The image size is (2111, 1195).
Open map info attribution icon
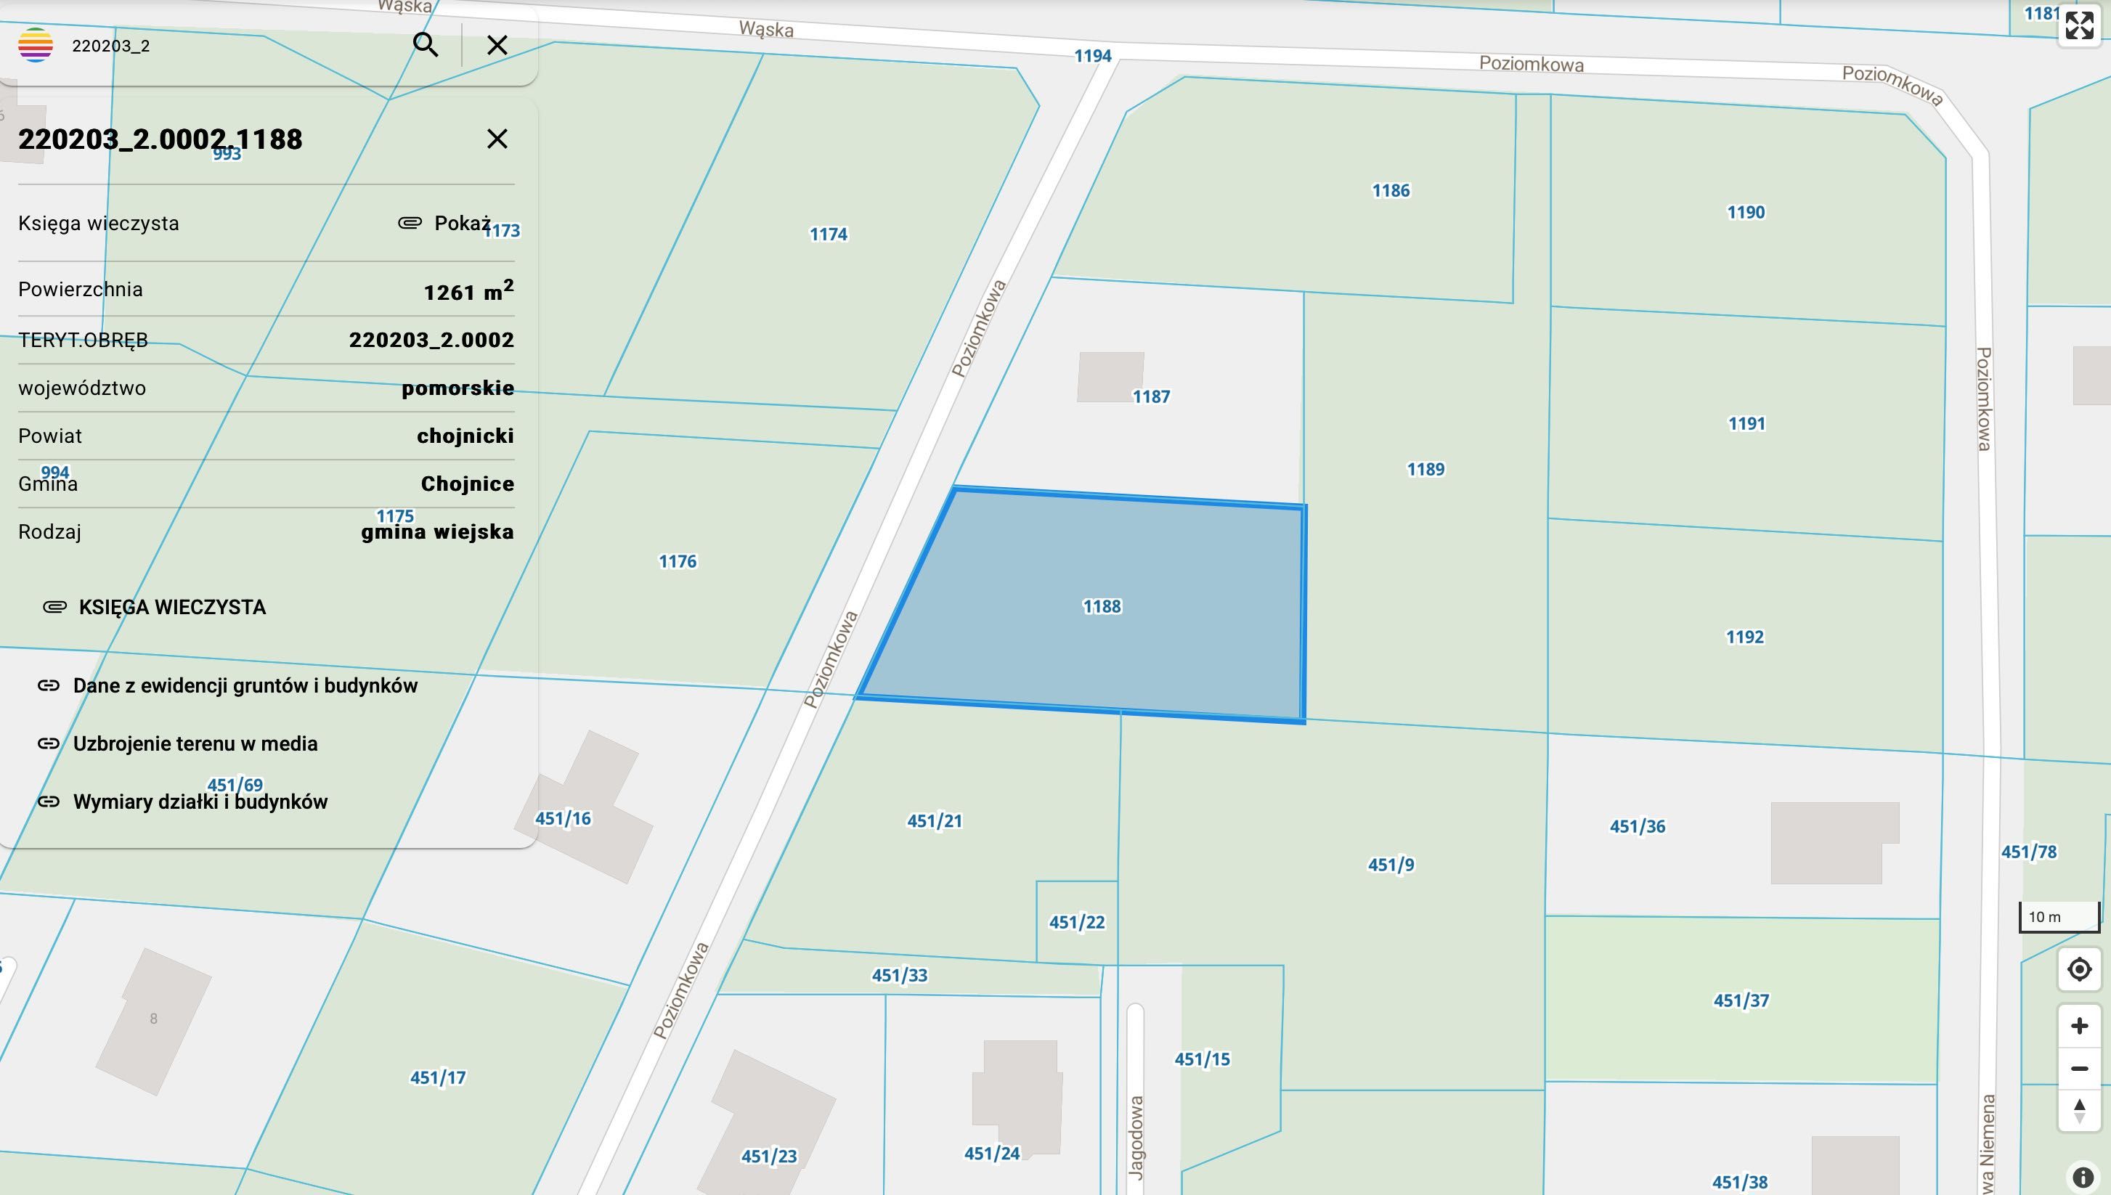click(2083, 1177)
